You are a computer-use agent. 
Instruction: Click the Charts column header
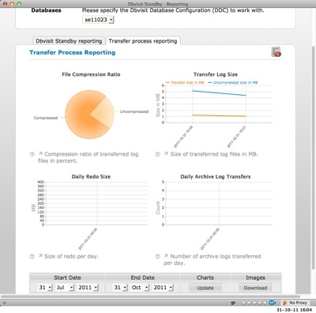point(205,277)
